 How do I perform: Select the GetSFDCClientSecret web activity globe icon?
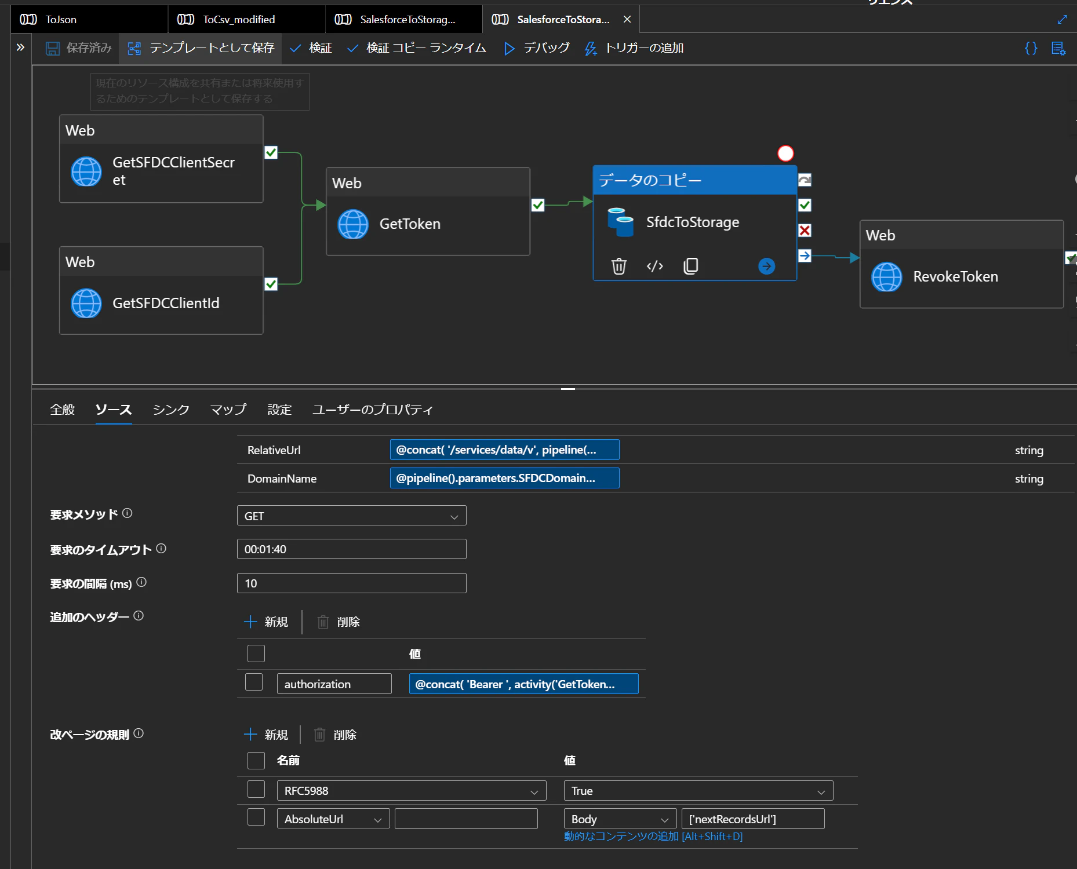(x=86, y=171)
